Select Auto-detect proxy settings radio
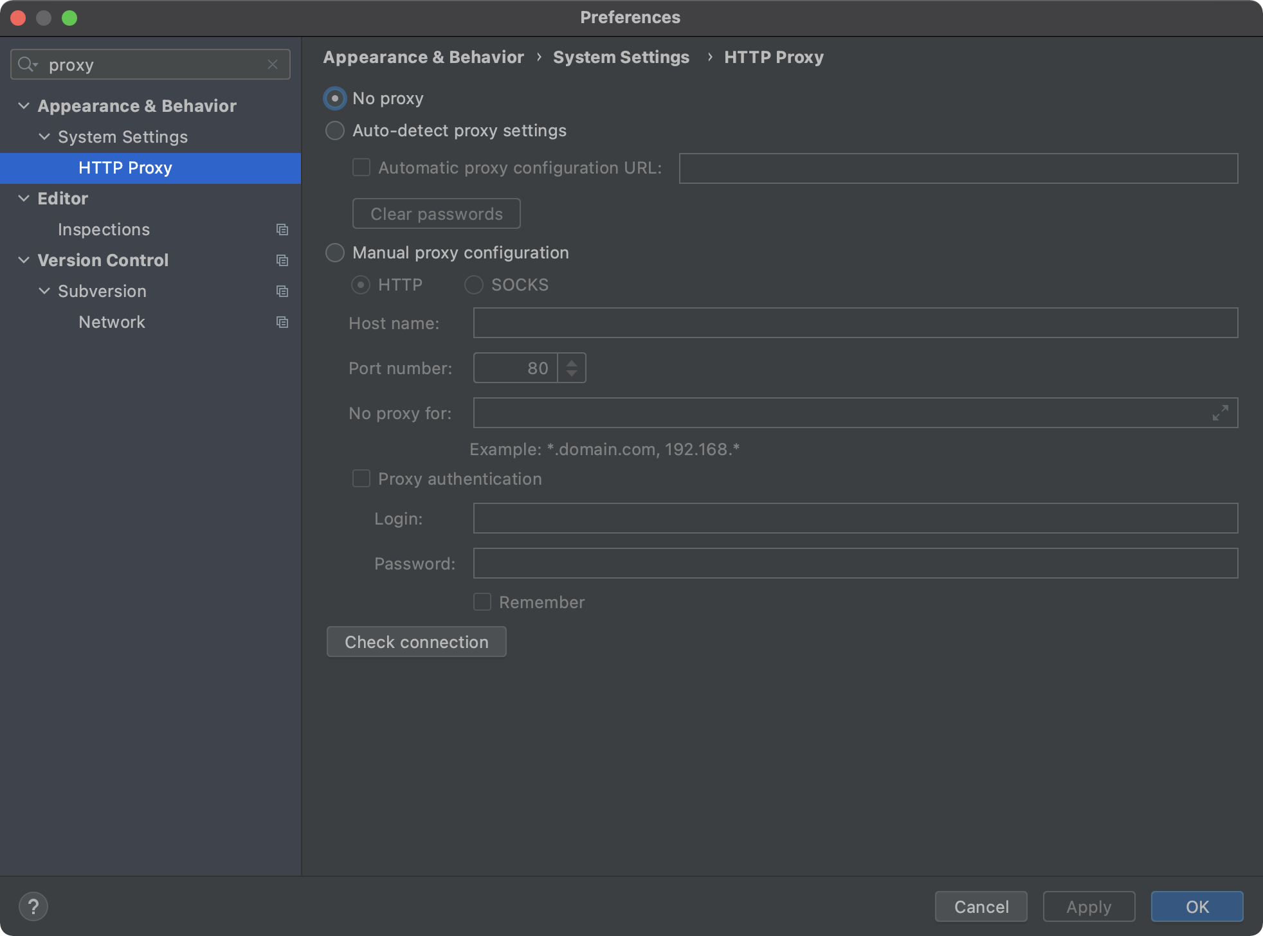Viewport: 1263px width, 936px height. [335, 130]
